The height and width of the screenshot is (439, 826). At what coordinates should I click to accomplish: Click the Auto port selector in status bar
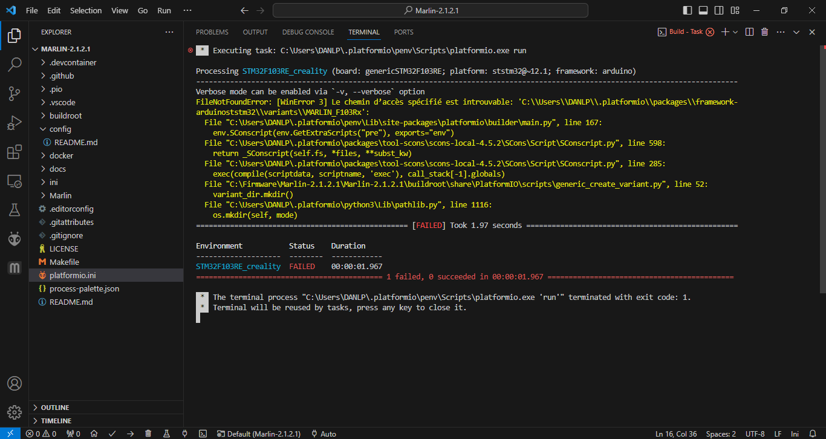tap(324, 434)
